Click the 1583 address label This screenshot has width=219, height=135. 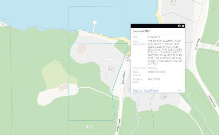click(x=138, y=118)
